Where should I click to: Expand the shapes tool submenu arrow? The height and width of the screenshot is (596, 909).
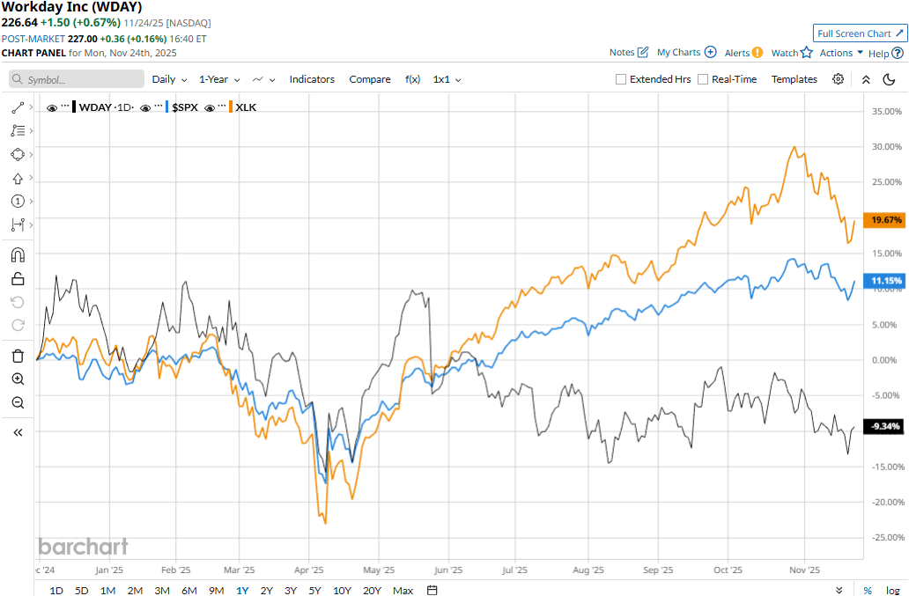pyautogui.click(x=31, y=155)
